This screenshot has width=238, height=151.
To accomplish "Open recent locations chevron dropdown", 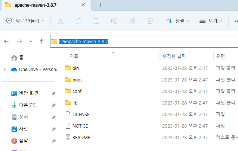I will click(x=31, y=41).
